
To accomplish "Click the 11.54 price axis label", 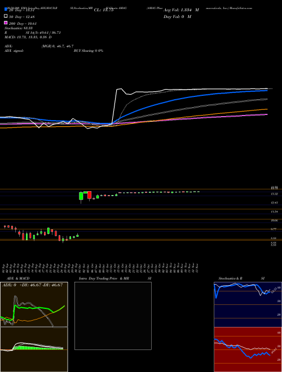I will click(275, 211).
